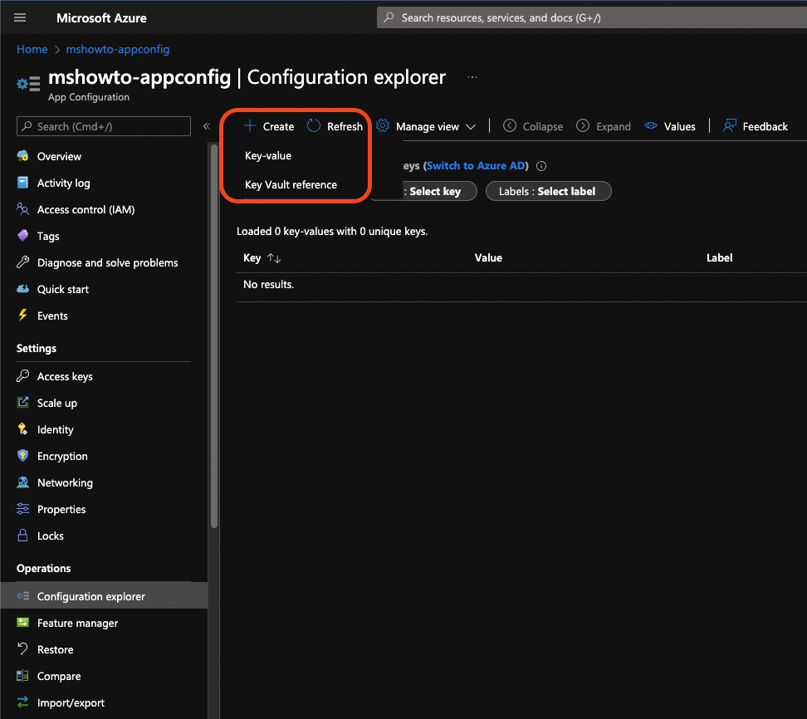Click the sidebar vertical scrollbar

pos(214,337)
